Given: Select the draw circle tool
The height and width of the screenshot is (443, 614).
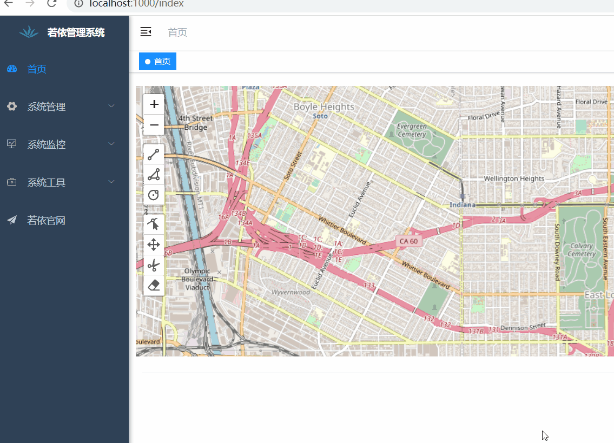Looking at the screenshot, I should click(154, 195).
